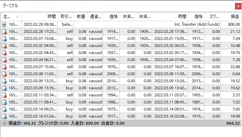
Task: Select the 19.76 profit value
Action: [235, 53]
